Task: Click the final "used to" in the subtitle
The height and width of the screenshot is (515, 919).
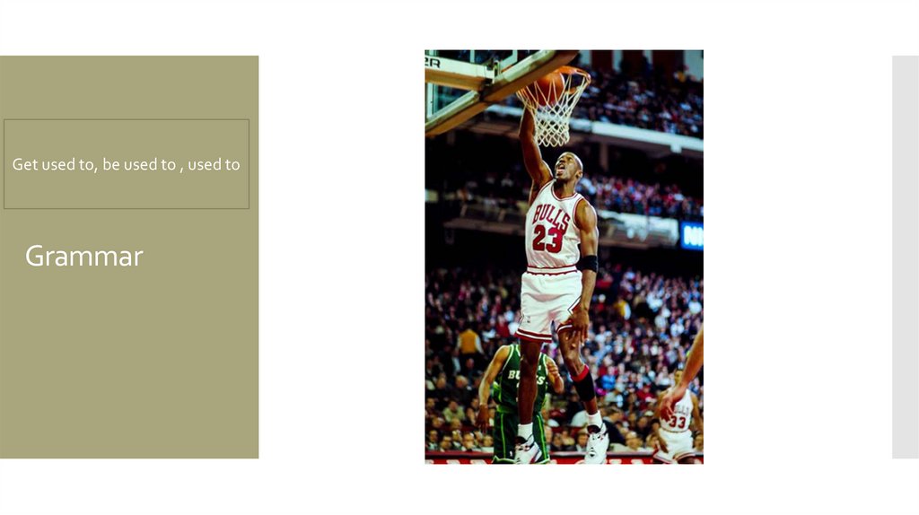Action: tap(214, 164)
